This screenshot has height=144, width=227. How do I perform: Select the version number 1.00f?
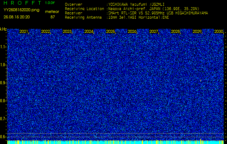pyautogui.click(x=50, y=3)
